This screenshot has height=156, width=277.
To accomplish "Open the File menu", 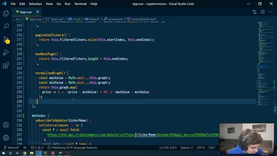I will pos(13,4).
